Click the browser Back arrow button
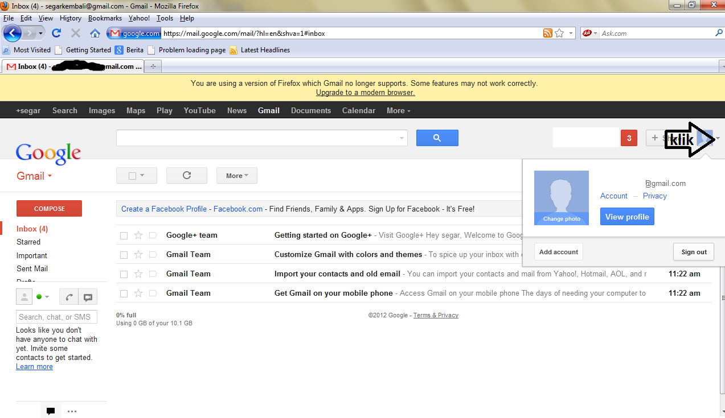Screen dimensions: 725x418 click(x=13, y=33)
